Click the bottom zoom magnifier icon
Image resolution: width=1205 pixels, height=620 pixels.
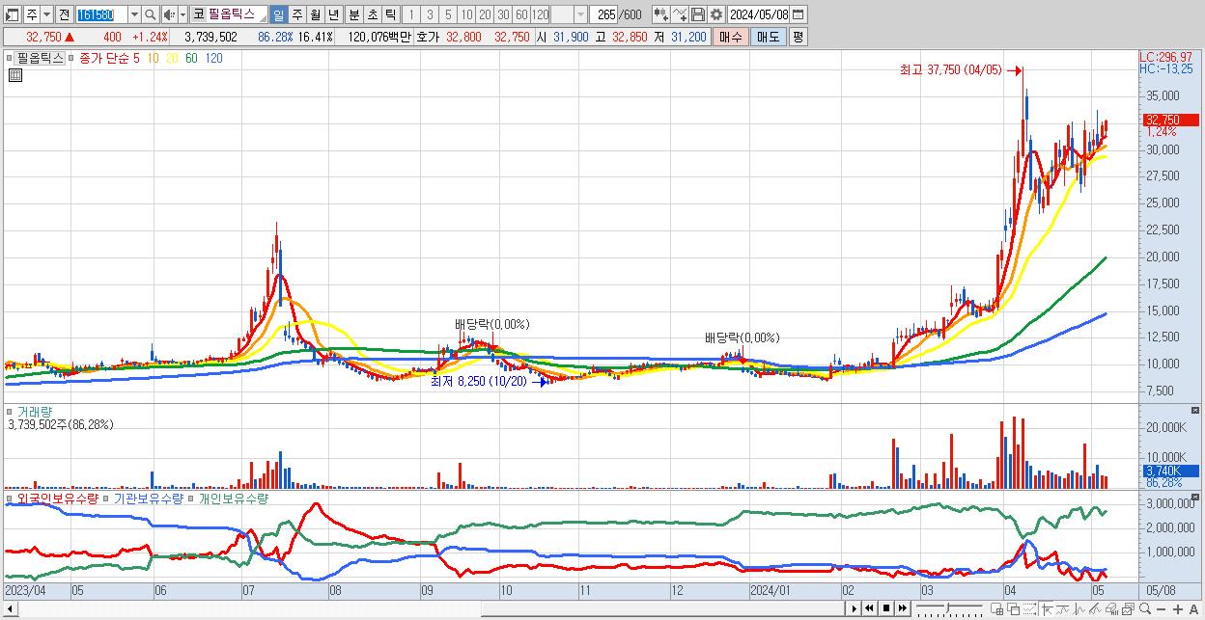[x=1145, y=608]
